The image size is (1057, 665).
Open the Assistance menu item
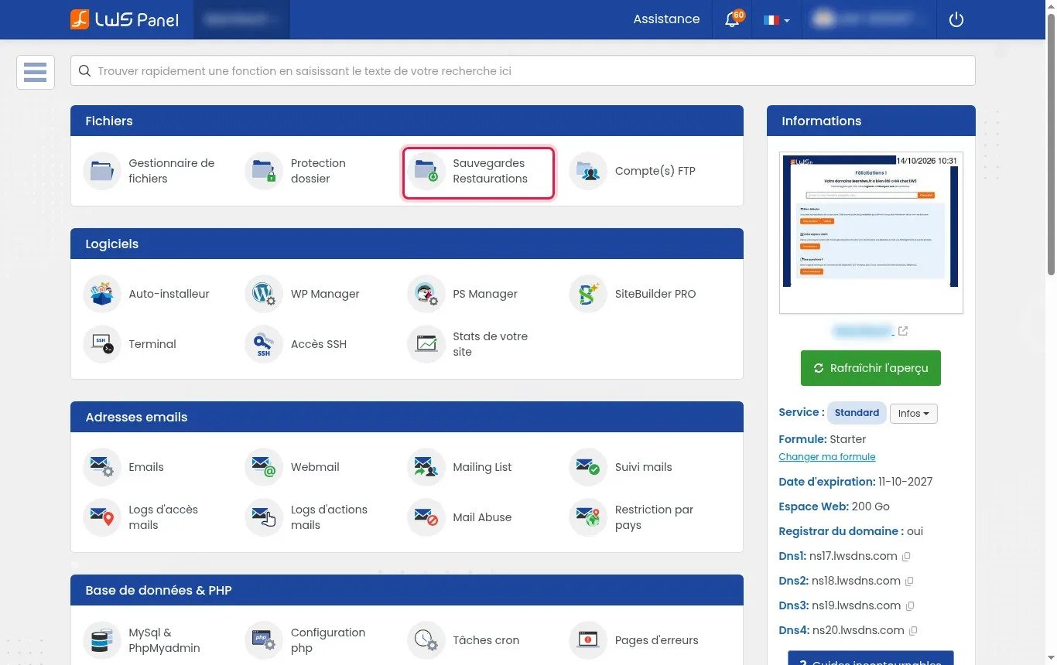[x=666, y=19]
